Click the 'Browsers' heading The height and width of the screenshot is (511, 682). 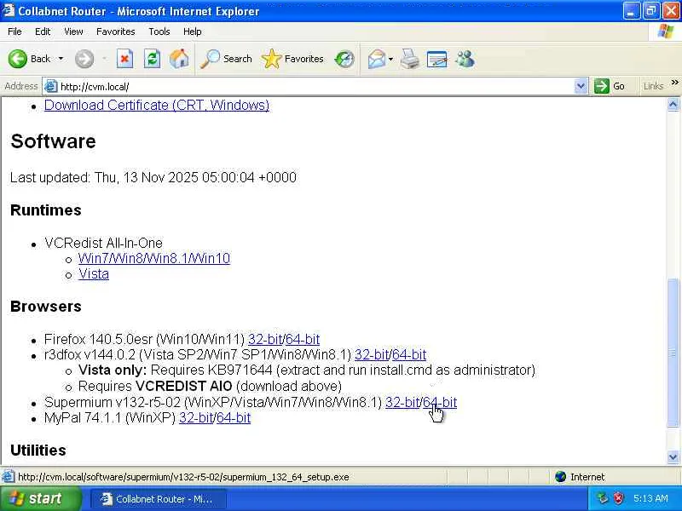pos(46,307)
